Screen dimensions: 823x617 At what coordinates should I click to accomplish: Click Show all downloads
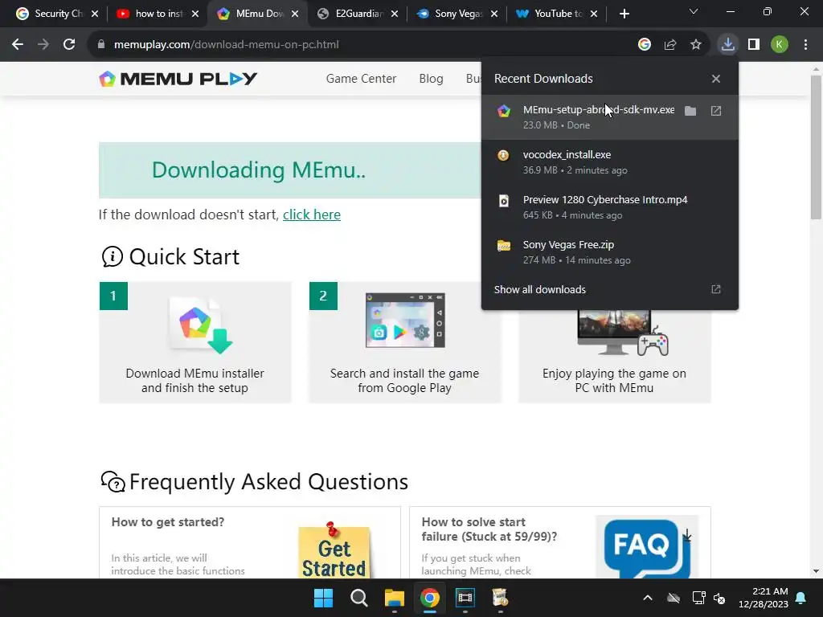tap(539, 289)
